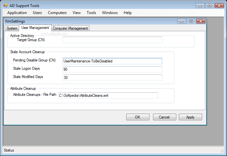
Task: Click the Apply button
Action: [x=190, y=117]
